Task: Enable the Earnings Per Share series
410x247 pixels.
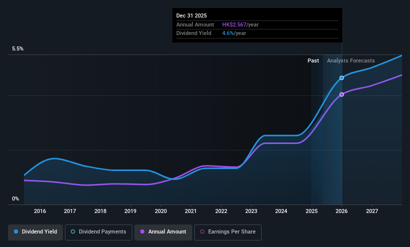Action: tap(228, 232)
